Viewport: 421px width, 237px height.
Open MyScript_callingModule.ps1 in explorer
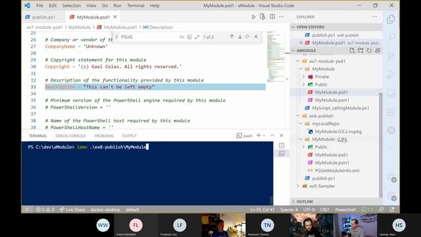[x=341, y=108]
